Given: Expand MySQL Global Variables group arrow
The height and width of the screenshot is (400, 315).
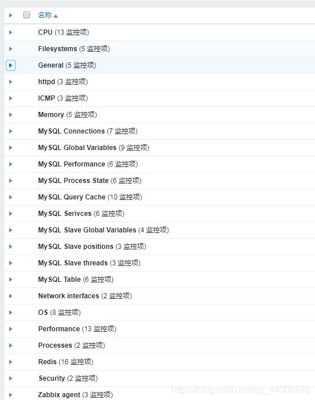Looking at the screenshot, I should click(x=10, y=148).
